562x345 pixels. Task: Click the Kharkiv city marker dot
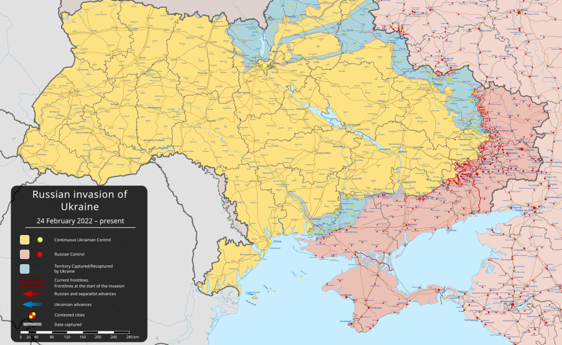tap(433, 87)
